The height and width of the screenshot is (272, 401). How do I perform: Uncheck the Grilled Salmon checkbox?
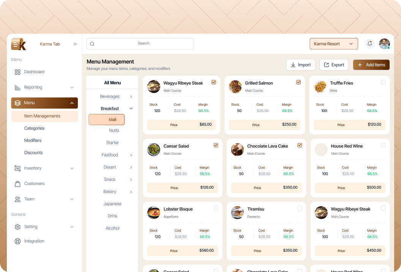pyautogui.click(x=298, y=82)
